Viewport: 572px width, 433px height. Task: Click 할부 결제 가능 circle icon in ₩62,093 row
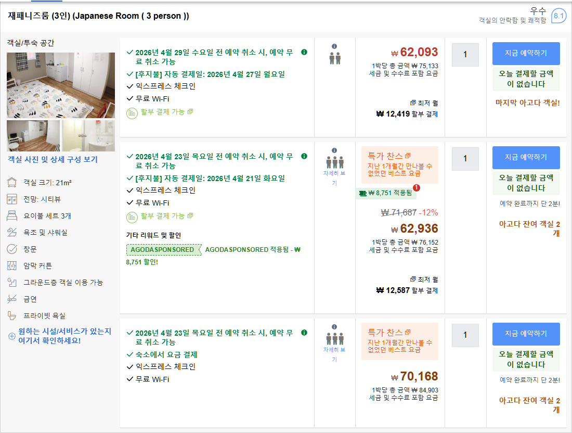point(132,112)
